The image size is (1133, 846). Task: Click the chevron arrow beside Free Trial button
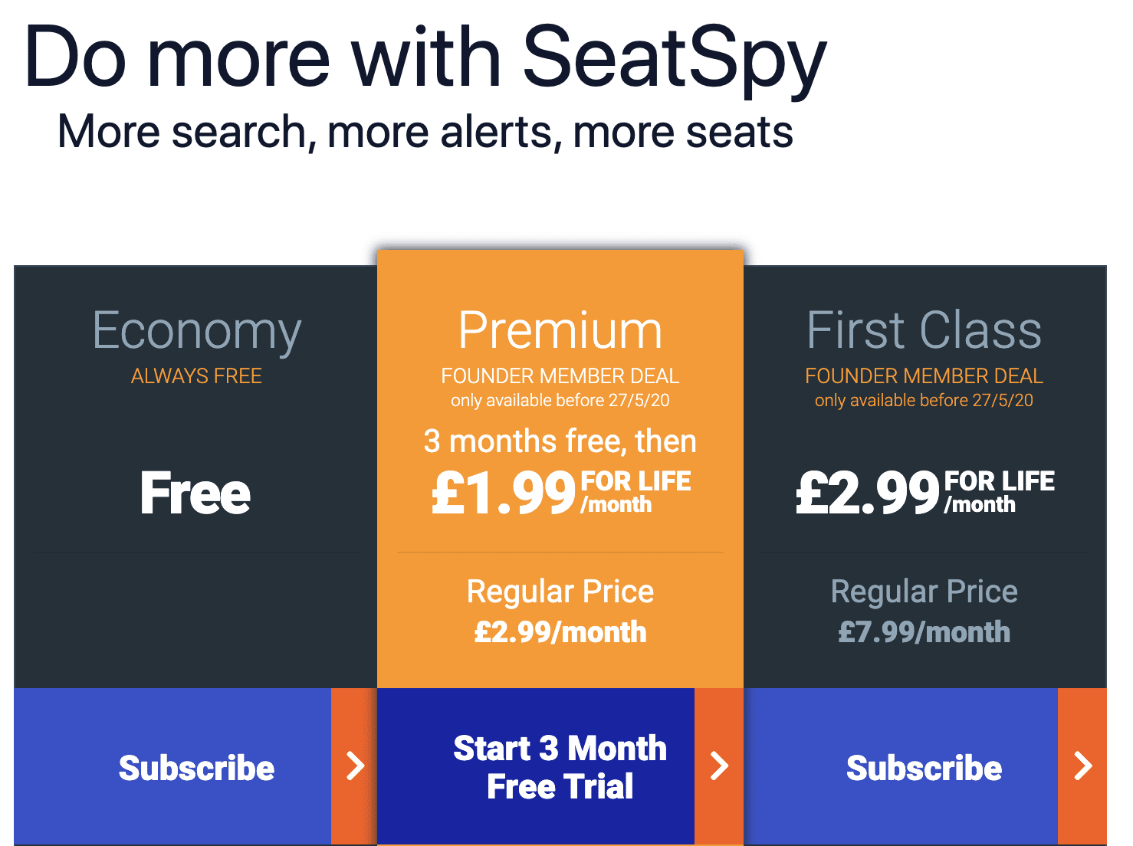tap(719, 766)
